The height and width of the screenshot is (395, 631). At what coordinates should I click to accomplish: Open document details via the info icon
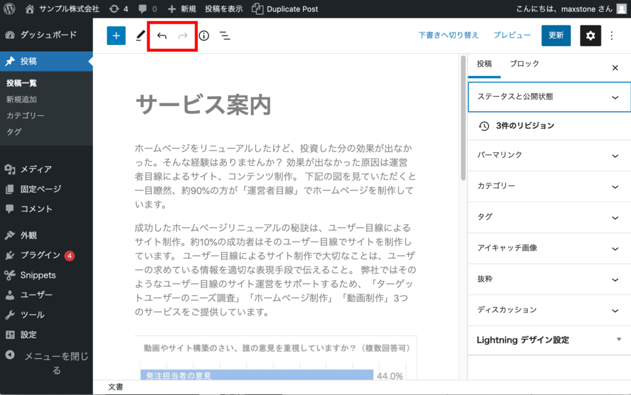point(203,36)
